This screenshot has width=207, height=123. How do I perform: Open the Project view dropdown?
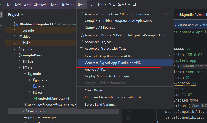coord(15,15)
